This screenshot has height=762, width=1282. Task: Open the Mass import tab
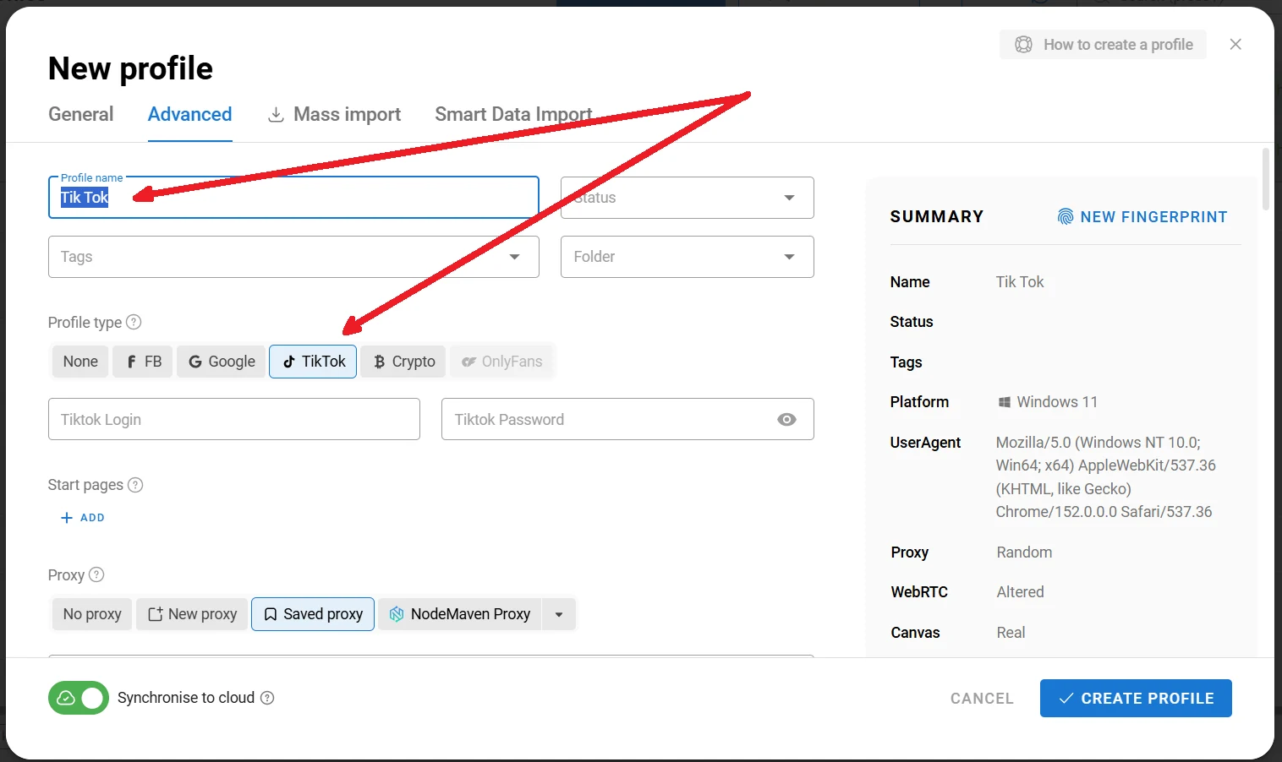(x=334, y=114)
